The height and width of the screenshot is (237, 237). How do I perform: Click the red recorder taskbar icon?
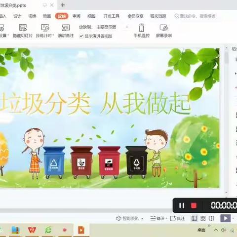pos(65,230)
